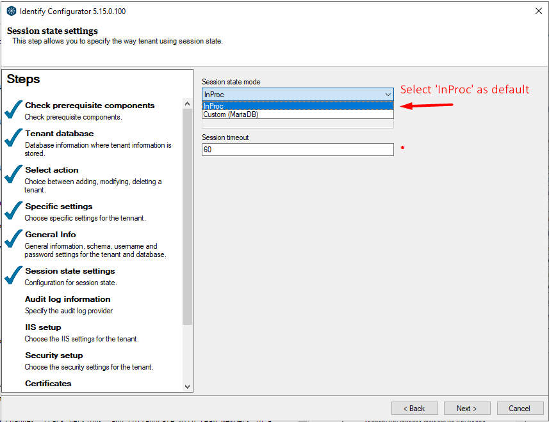Click checkmark beside Select action
This screenshot has height=422, width=549.
(x=13, y=174)
